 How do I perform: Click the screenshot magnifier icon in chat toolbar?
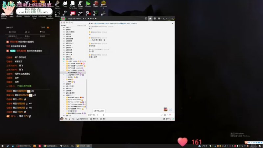(x=94, y=115)
